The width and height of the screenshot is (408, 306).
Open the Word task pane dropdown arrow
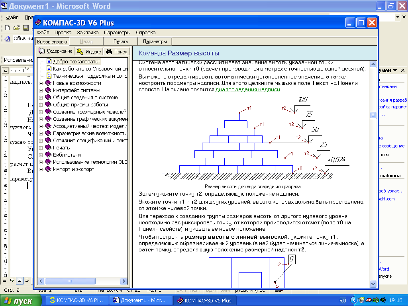tap(395, 71)
